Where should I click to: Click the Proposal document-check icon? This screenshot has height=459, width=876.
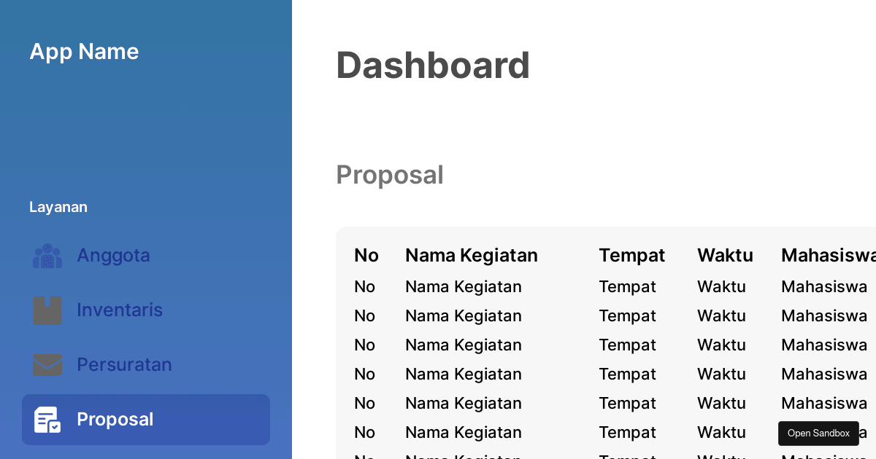[x=47, y=420]
